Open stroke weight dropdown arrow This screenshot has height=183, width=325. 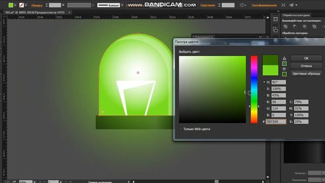(x=63, y=5)
